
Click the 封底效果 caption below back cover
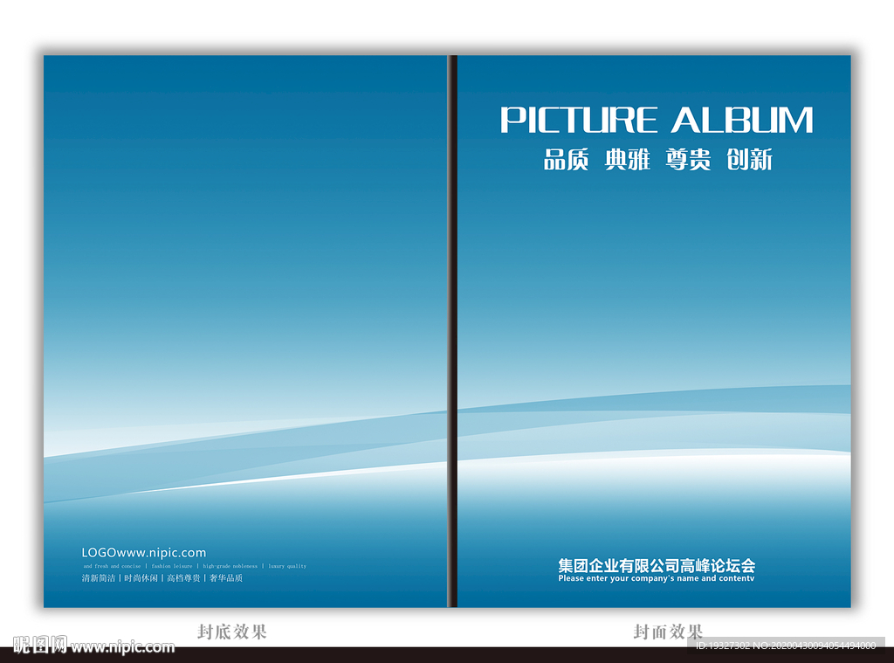[x=232, y=632]
